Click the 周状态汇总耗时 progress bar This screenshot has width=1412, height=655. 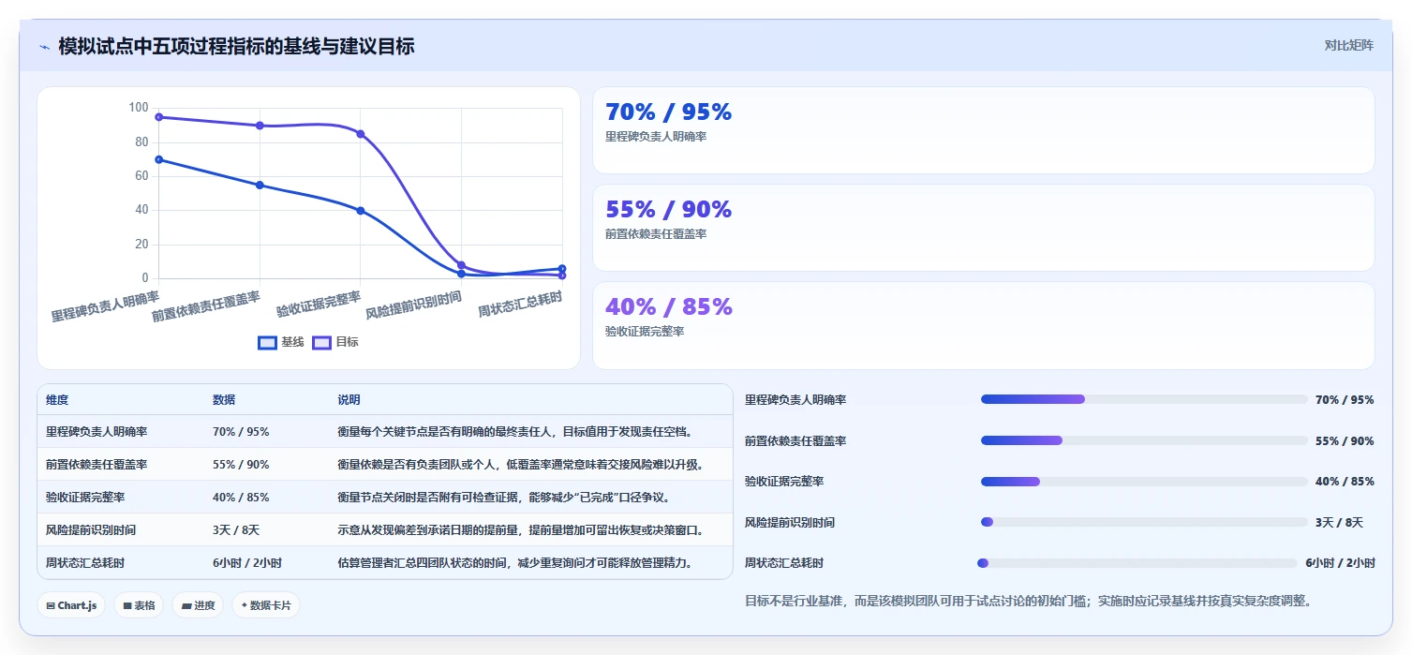click(x=1137, y=563)
